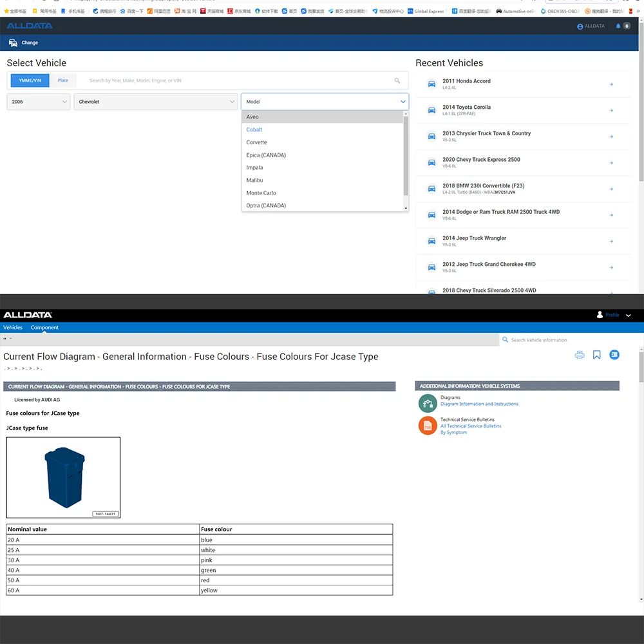644x644 pixels.
Task: Open the Vehicles tab
Action: [x=13, y=327]
